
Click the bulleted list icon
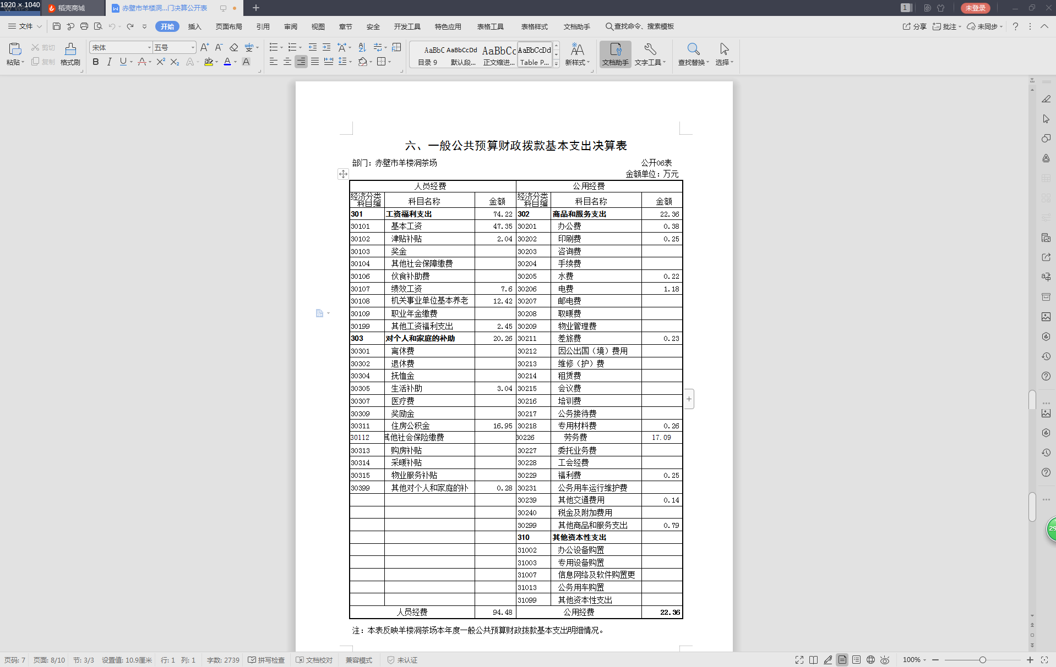[274, 48]
